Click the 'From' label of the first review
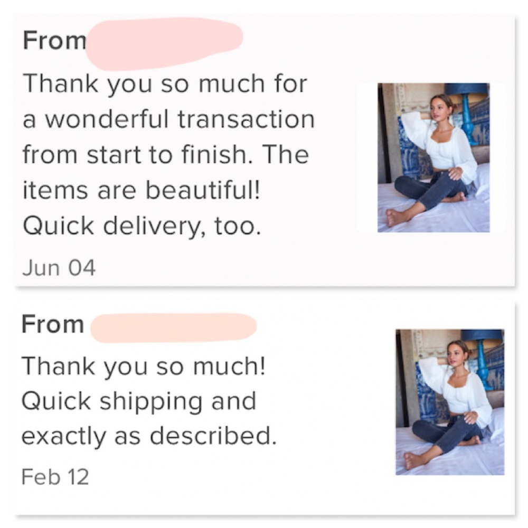 click(54, 41)
